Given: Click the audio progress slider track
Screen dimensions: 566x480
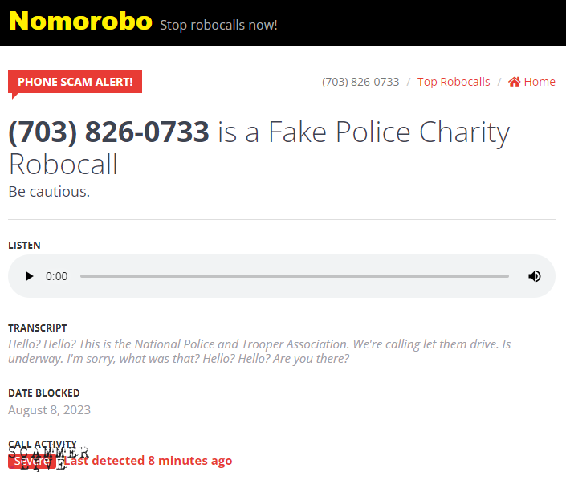Looking at the screenshot, I should [x=294, y=276].
